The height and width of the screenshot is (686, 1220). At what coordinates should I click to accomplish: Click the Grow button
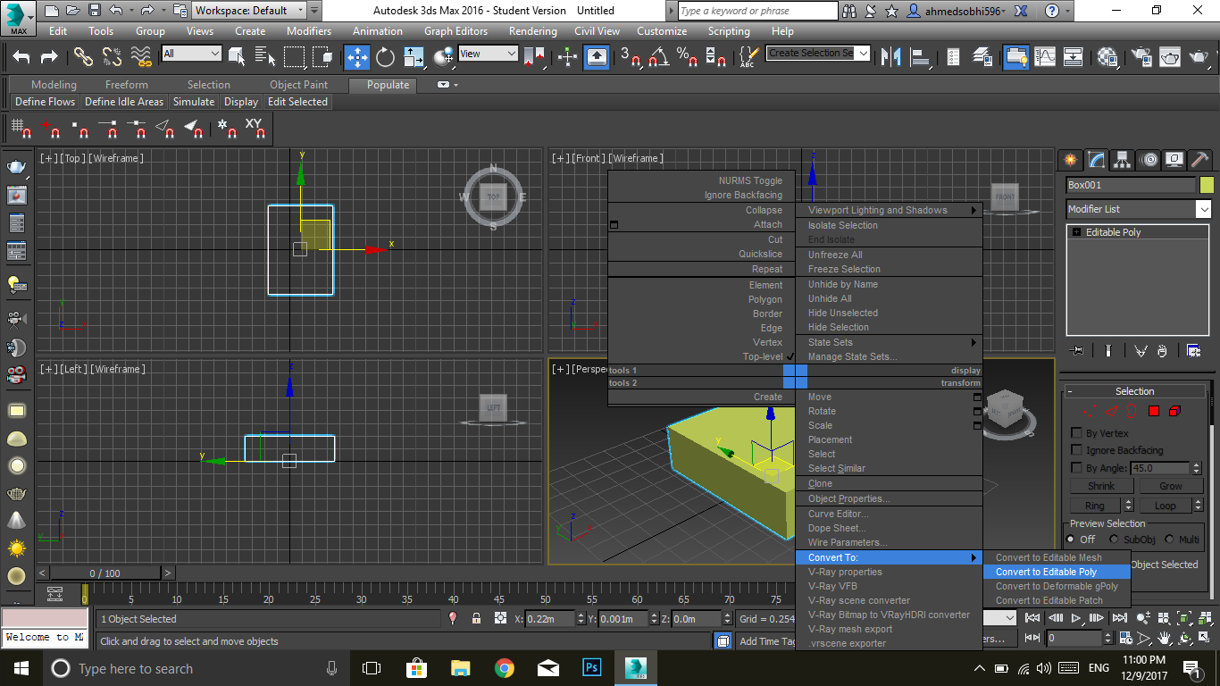pos(1170,486)
